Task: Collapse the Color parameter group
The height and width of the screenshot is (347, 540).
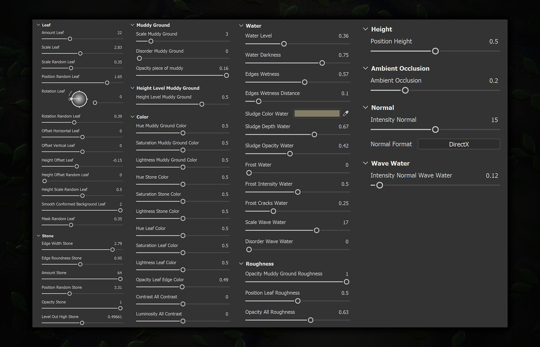Action: [x=132, y=117]
